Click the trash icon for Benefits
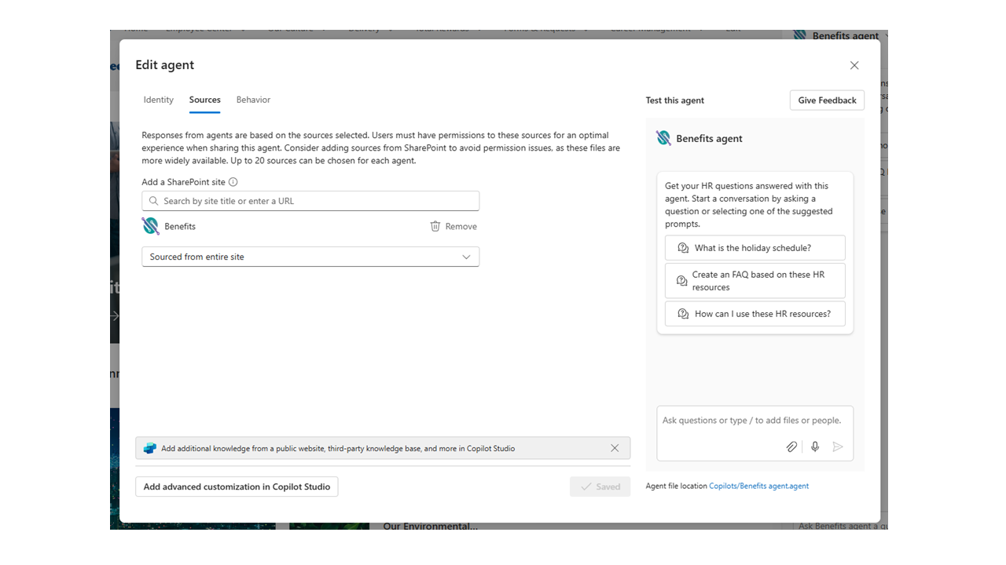 [x=435, y=226]
